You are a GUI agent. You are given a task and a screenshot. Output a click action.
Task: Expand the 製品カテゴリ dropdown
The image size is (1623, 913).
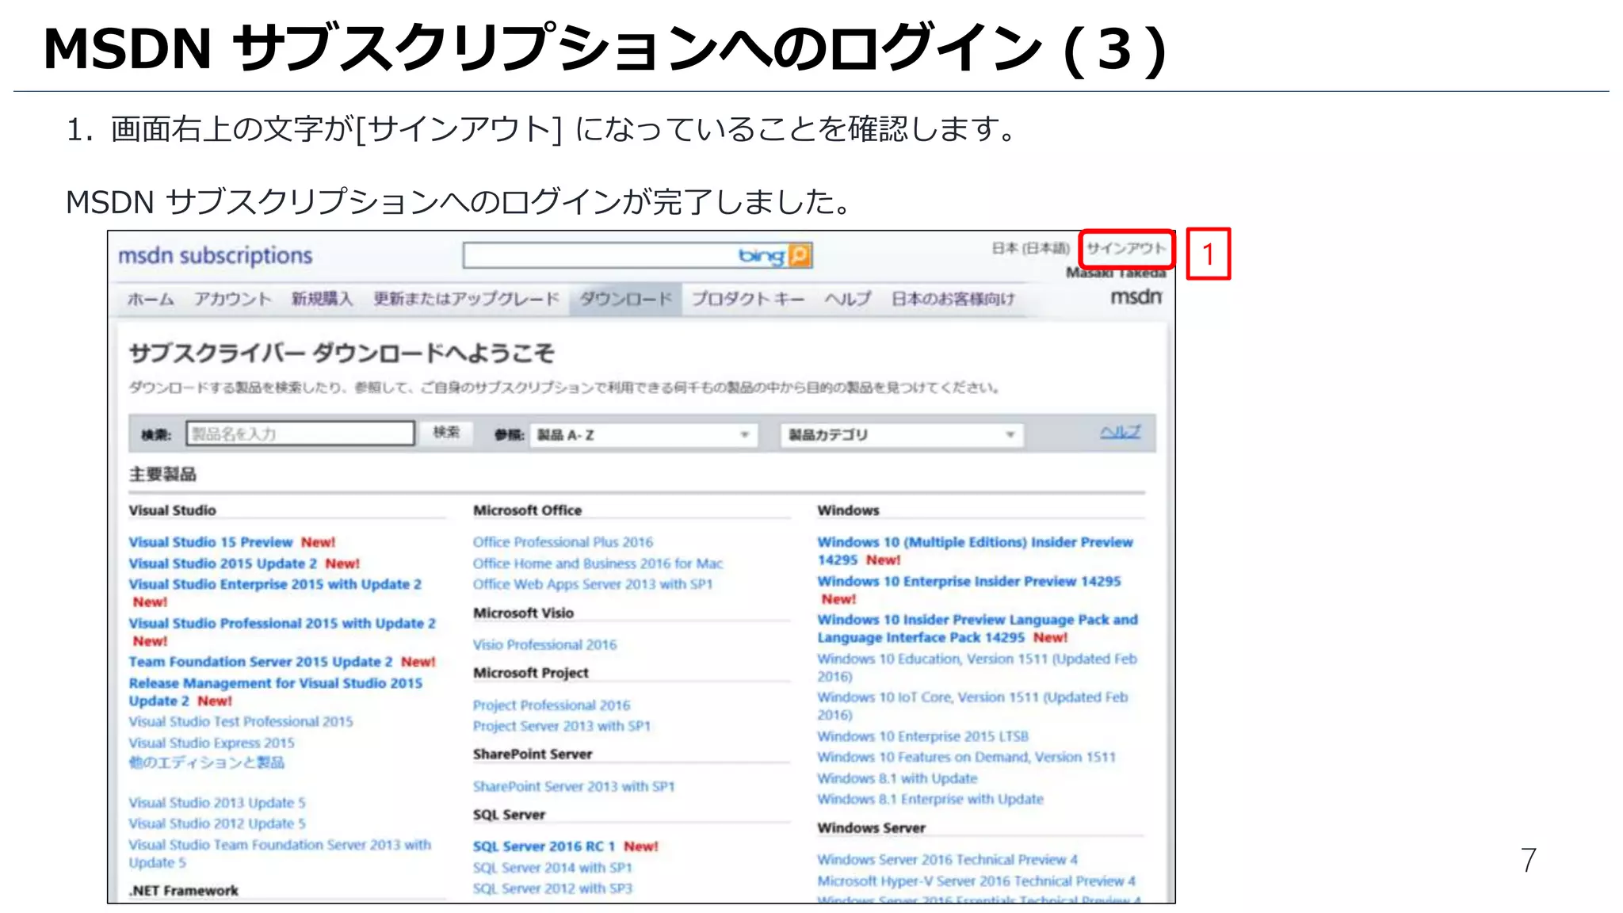coord(902,435)
